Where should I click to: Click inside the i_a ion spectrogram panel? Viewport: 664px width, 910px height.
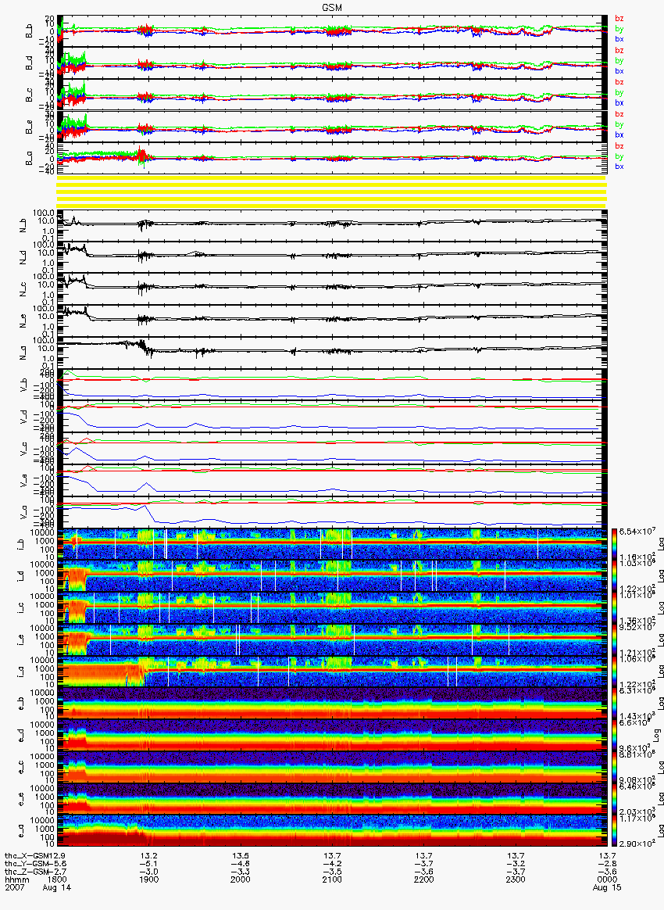332,672
